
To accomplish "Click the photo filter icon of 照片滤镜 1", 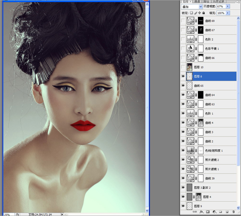I will 191,169.
